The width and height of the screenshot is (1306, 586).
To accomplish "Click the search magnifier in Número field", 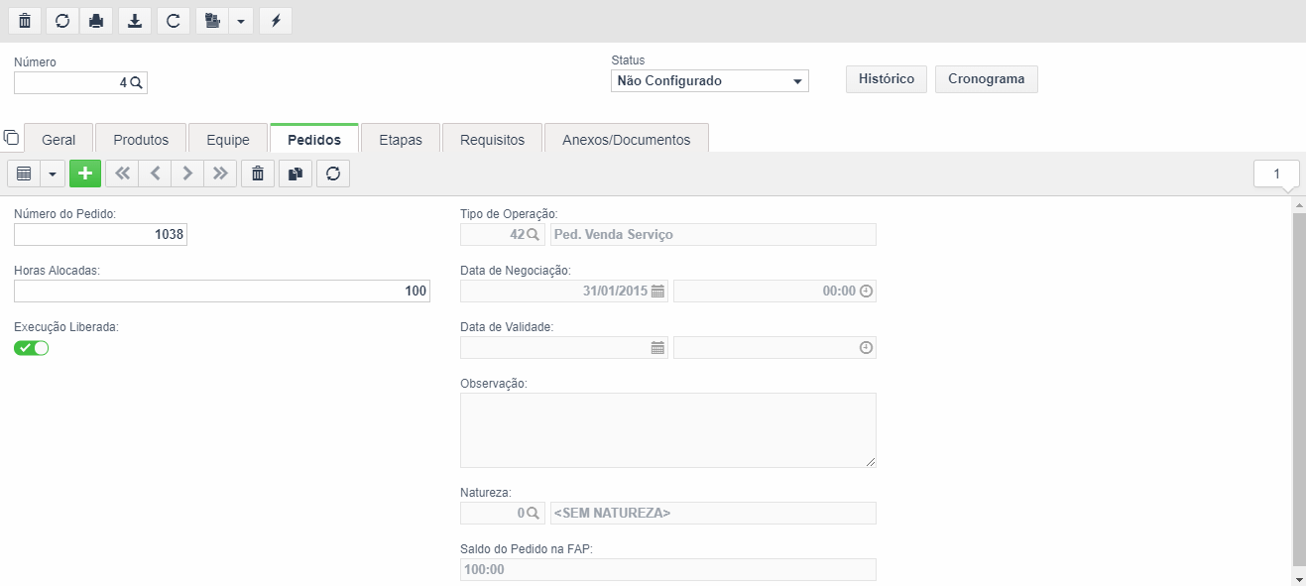I will click(x=137, y=83).
